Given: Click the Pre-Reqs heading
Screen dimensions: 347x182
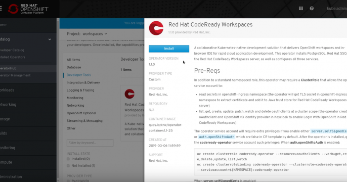Looking at the screenshot, I should pos(207,71).
